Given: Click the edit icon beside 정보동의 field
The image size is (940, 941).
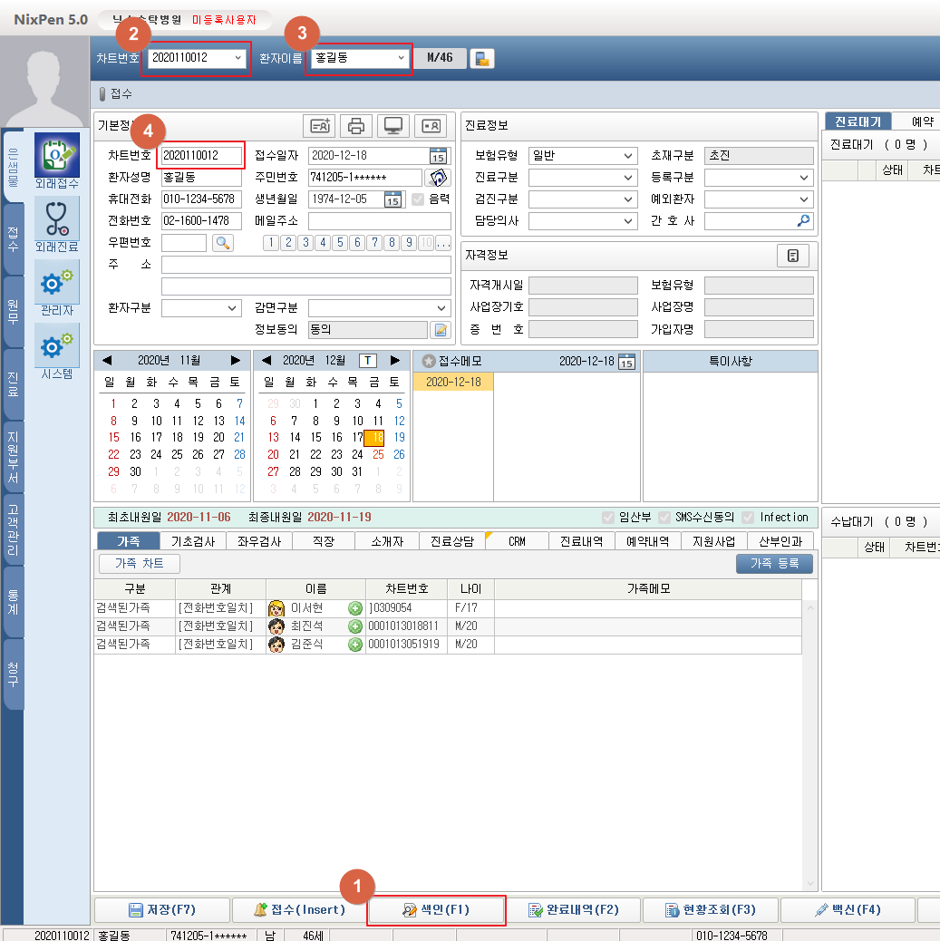Looking at the screenshot, I should pos(440,330).
